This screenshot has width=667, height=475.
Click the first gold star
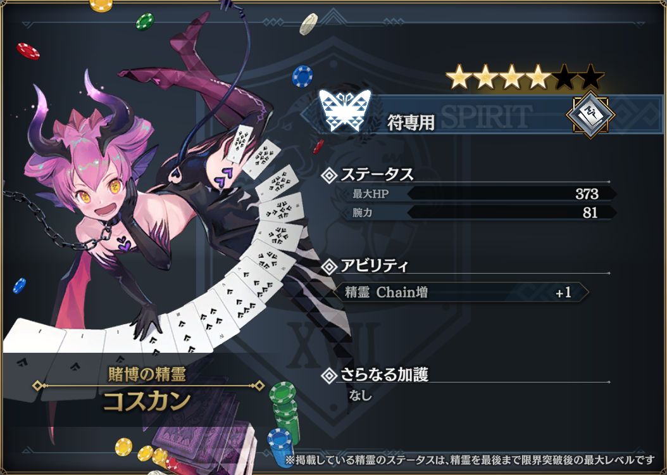(459, 77)
